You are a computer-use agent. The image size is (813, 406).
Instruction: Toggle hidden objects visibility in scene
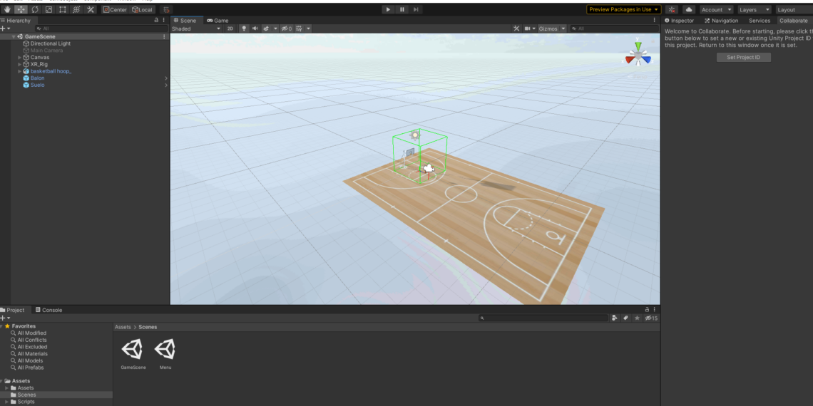point(287,28)
